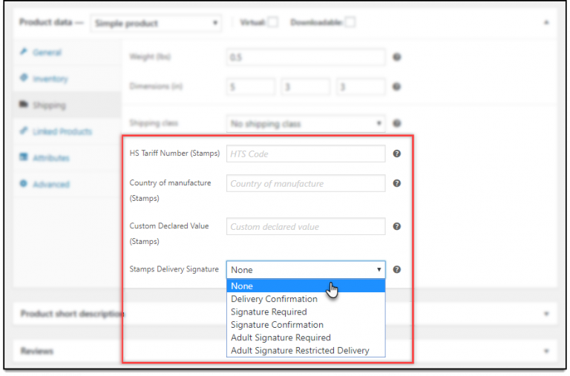
Task: Expand the Reviews panel
Action: pos(546,351)
